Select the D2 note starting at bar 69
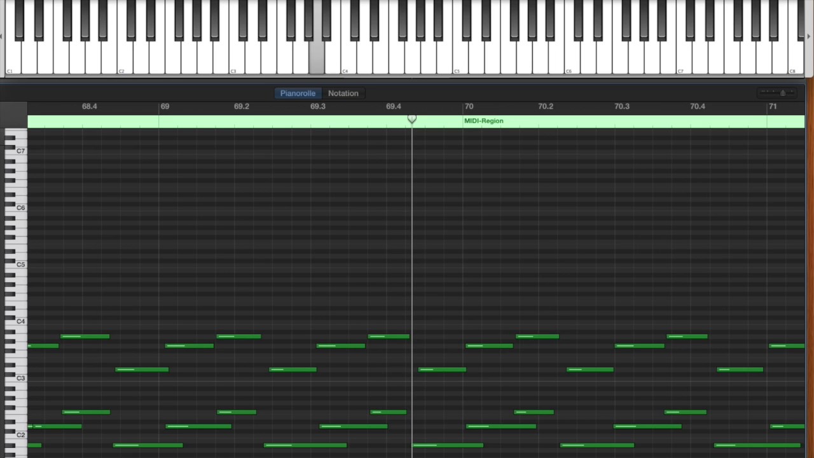Image resolution: width=814 pixels, height=458 pixels. pos(198,426)
